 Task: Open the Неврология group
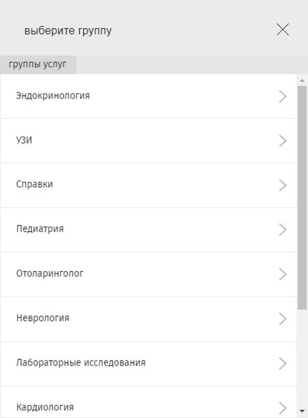point(43,318)
